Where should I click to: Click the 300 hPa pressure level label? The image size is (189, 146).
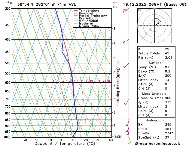[8, 9]
